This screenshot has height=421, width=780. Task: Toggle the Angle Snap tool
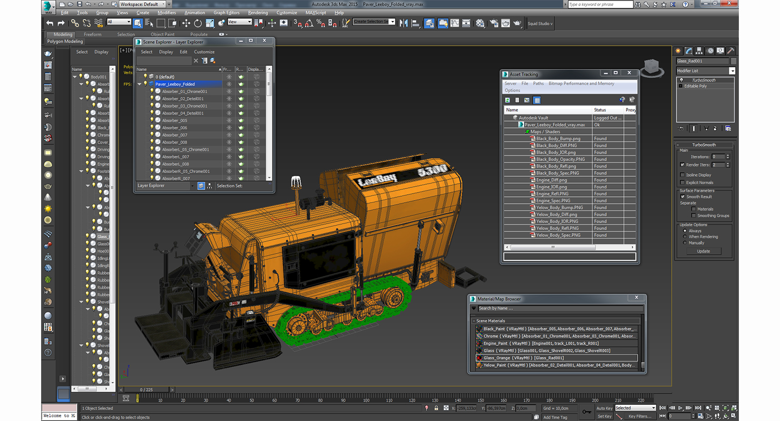tap(309, 23)
